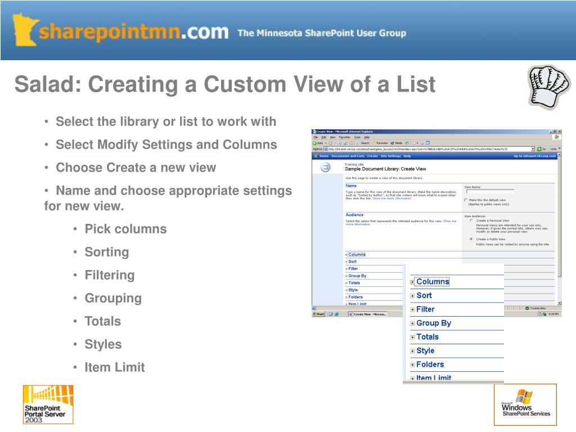
Task: Expand Filter in the enlarged callout
Action: (412, 310)
